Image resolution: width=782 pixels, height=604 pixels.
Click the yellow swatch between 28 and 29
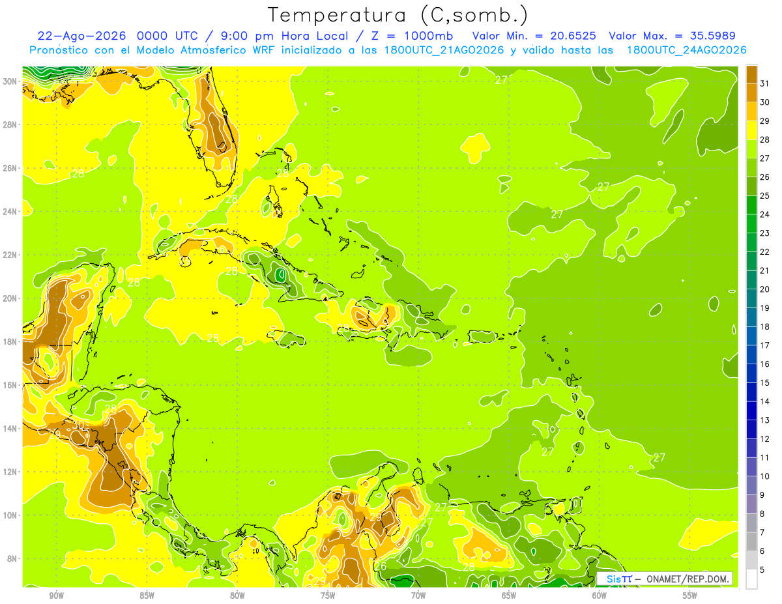coord(751,130)
